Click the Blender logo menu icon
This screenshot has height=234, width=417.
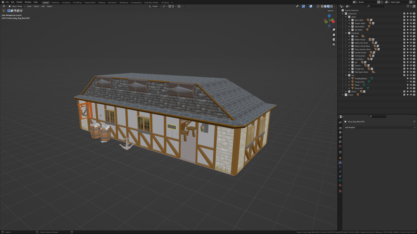click(3, 2)
